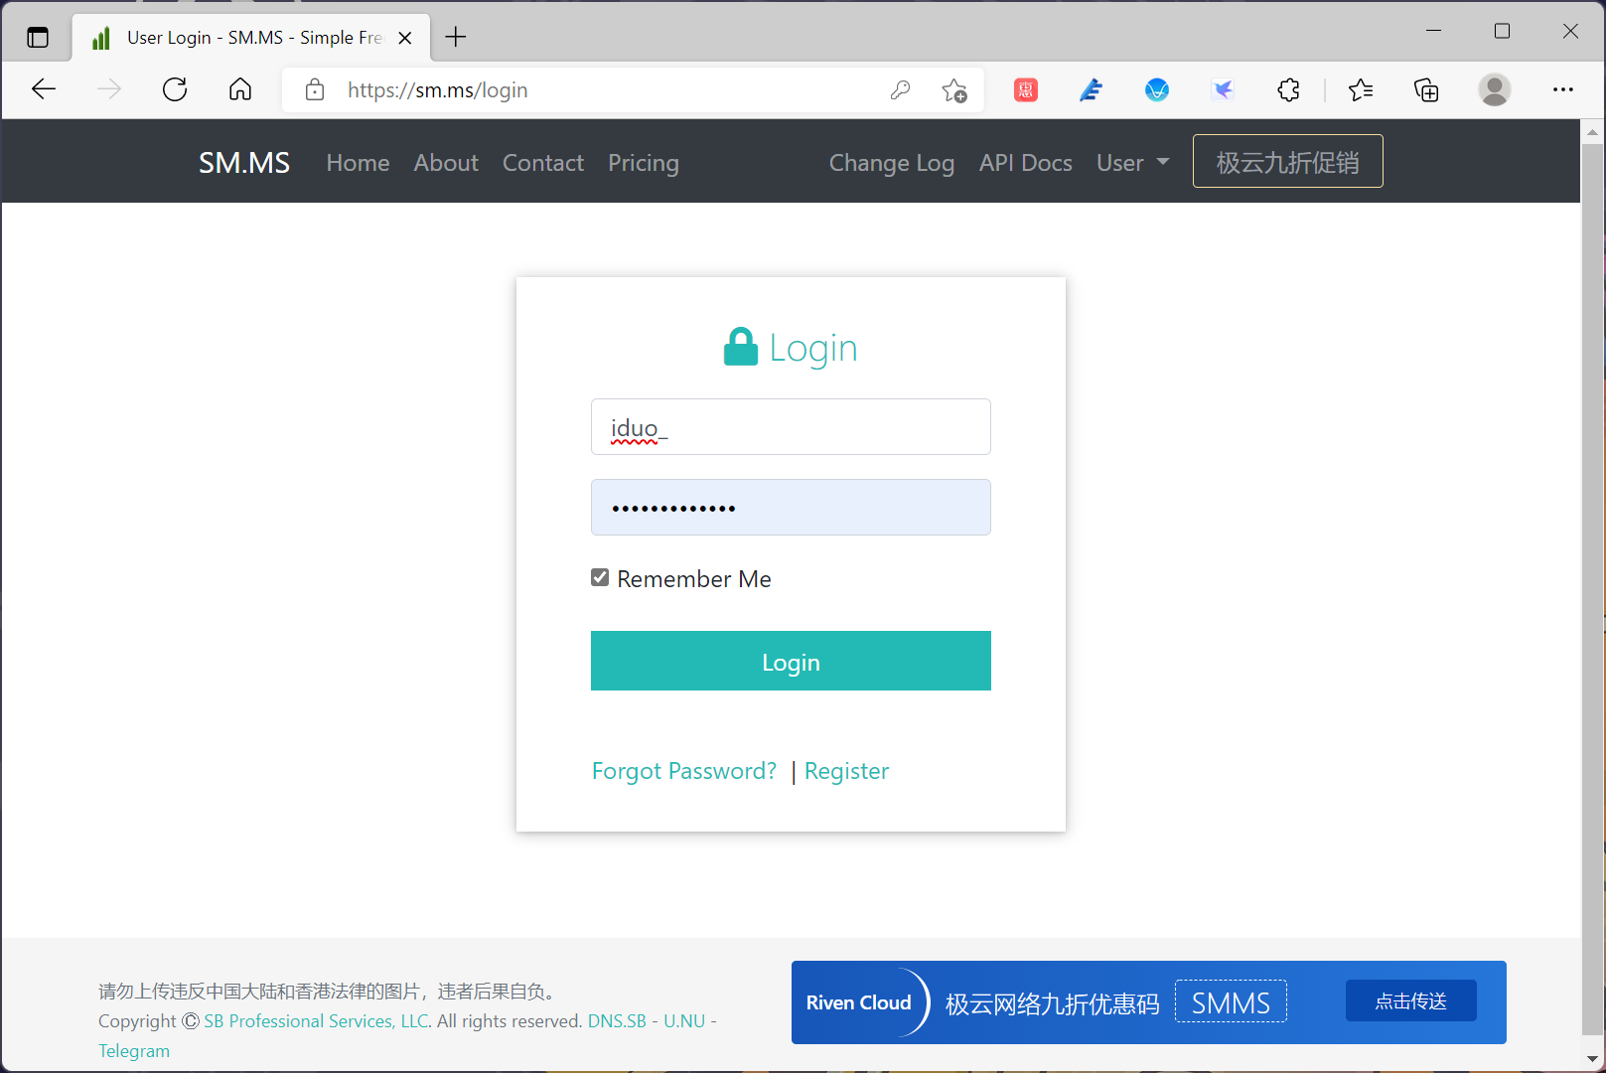Go to the Register link
The image size is (1606, 1073).
(846, 771)
